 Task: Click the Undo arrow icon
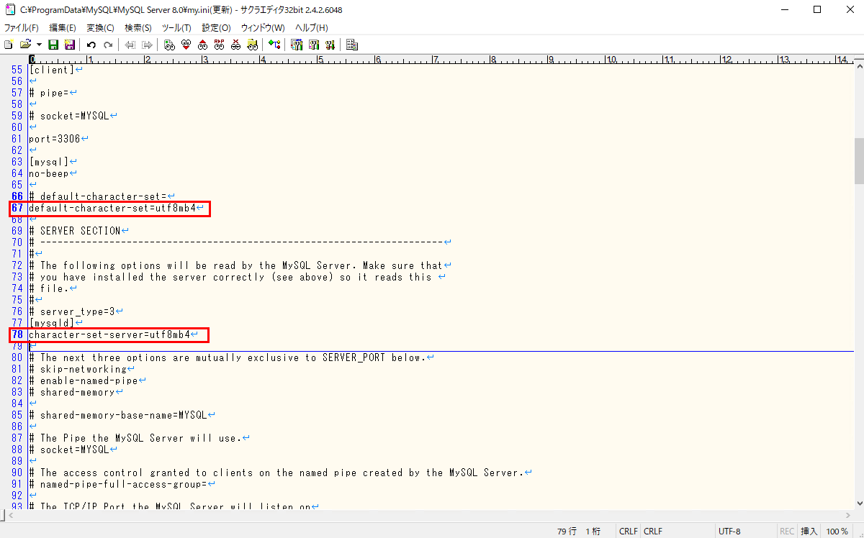[x=91, y=45]
